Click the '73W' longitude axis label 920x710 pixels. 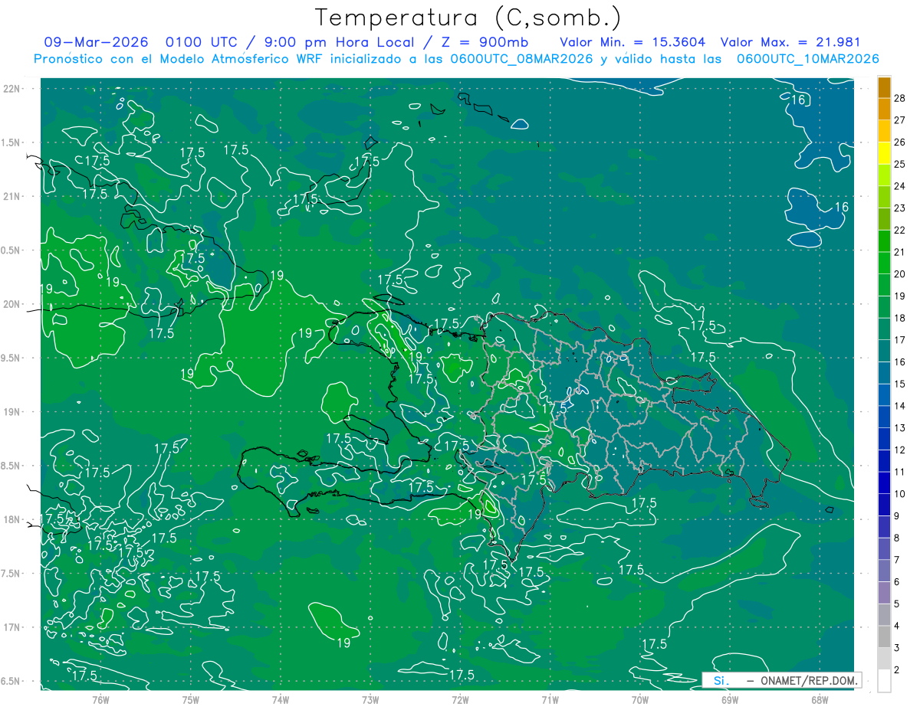370,699
